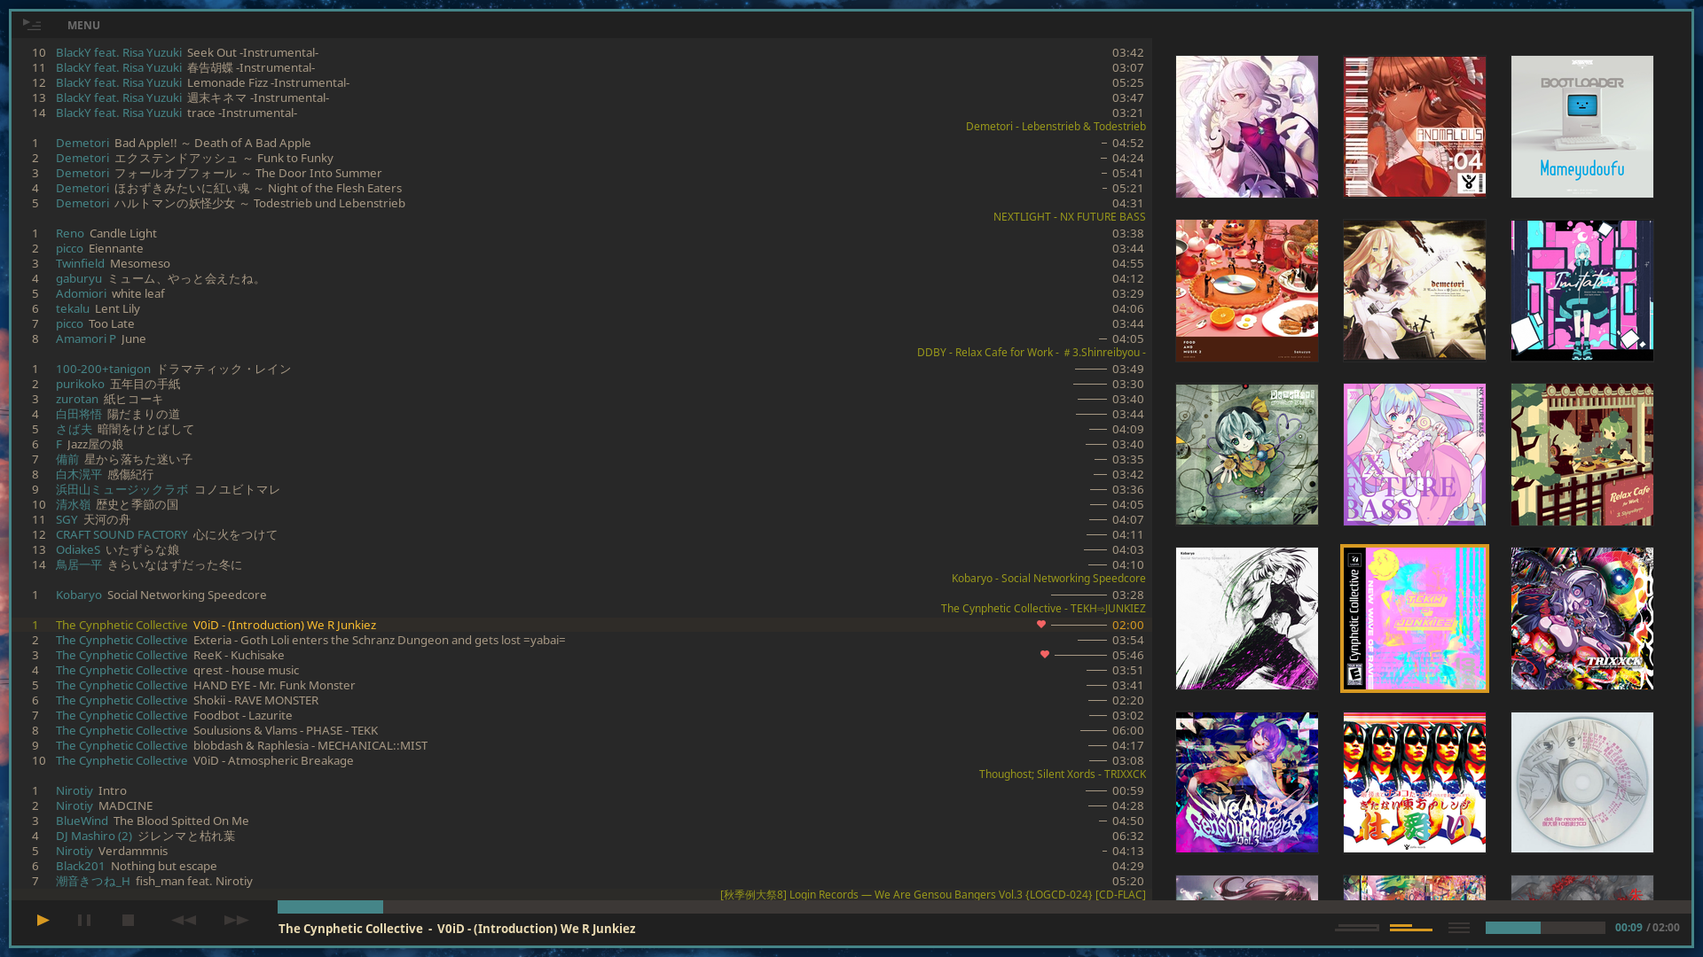Toggle the heart on '(Introduction) We R Junkiez'
This screenshot has height=957, width=1703.
pyautogui.click(x=1040, y=625)
